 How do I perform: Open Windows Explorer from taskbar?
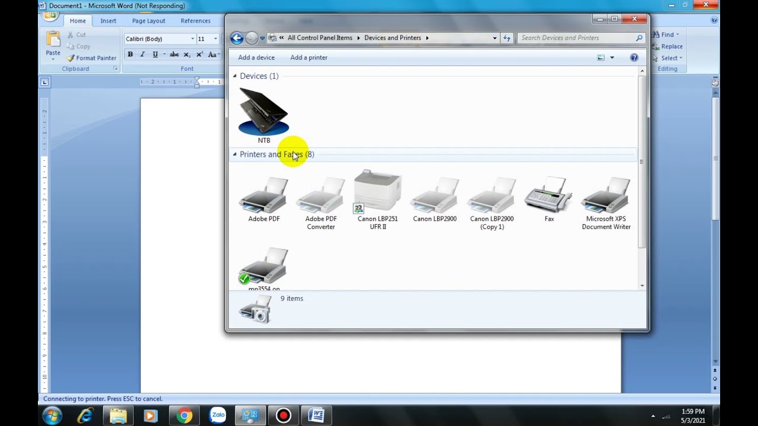118,416
